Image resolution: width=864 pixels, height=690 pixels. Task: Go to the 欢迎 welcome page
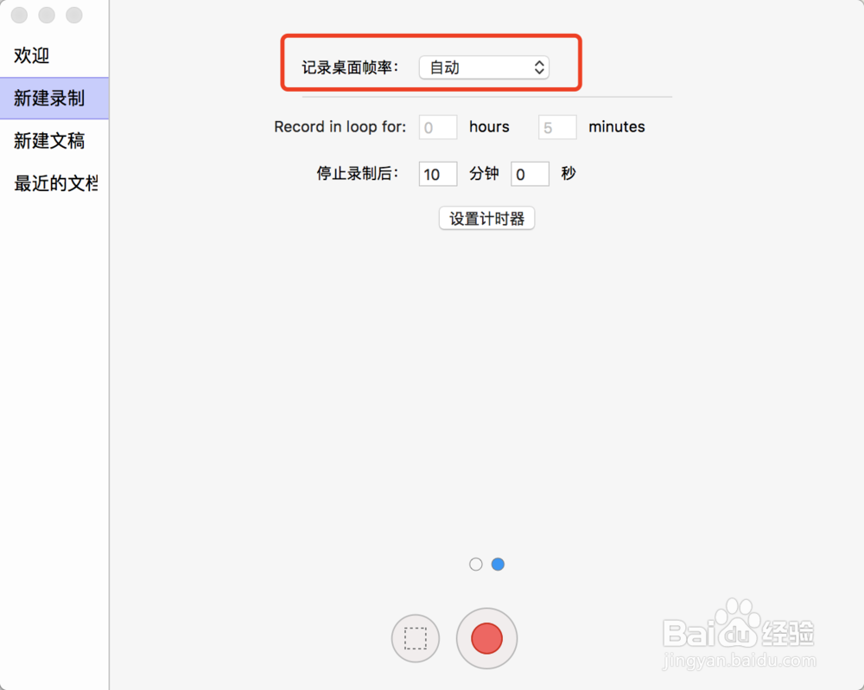coord(29,55)
